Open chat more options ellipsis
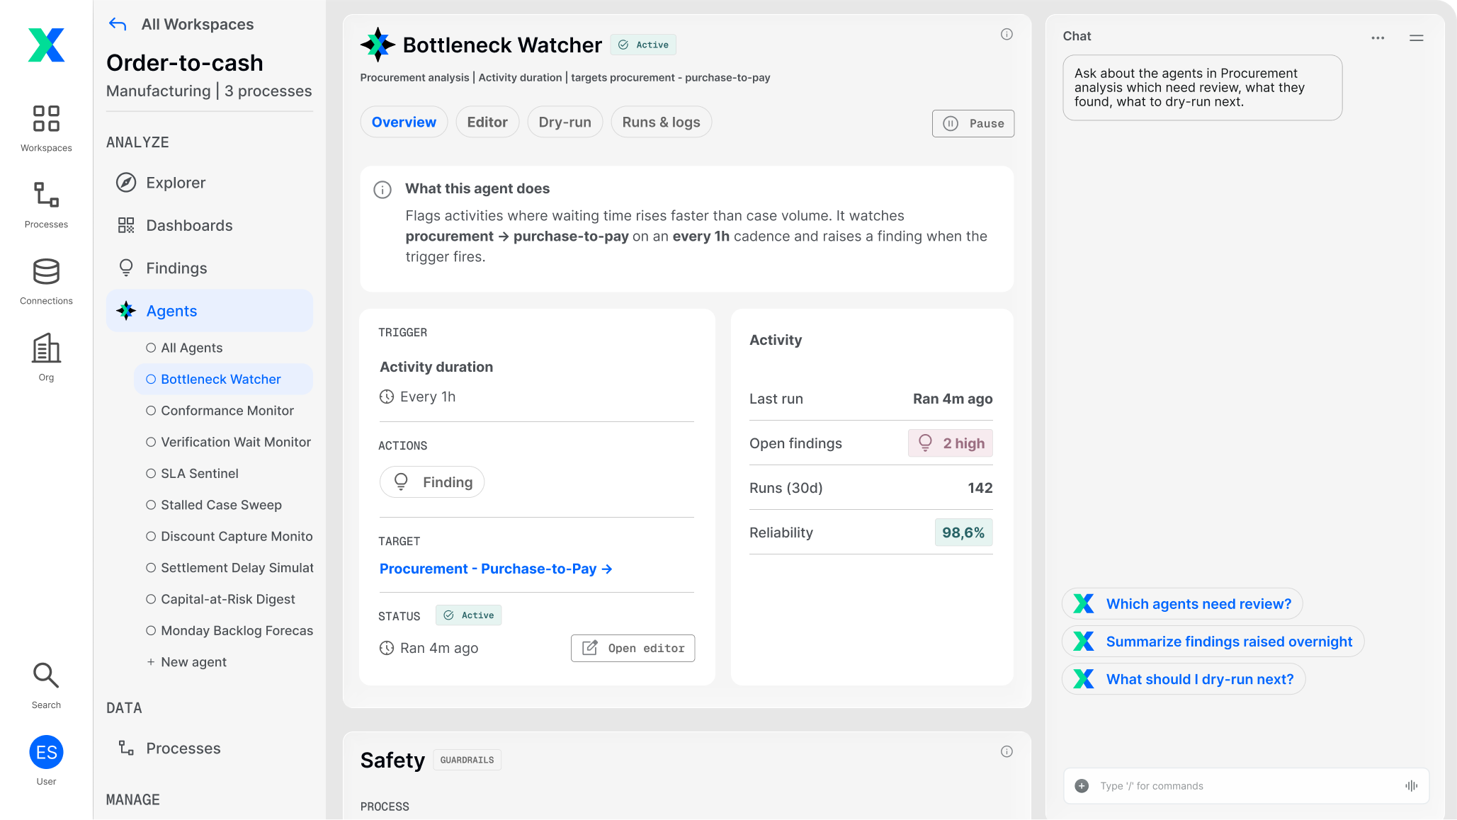This screenshot has width=1457, height=820. coord(1378,38)
